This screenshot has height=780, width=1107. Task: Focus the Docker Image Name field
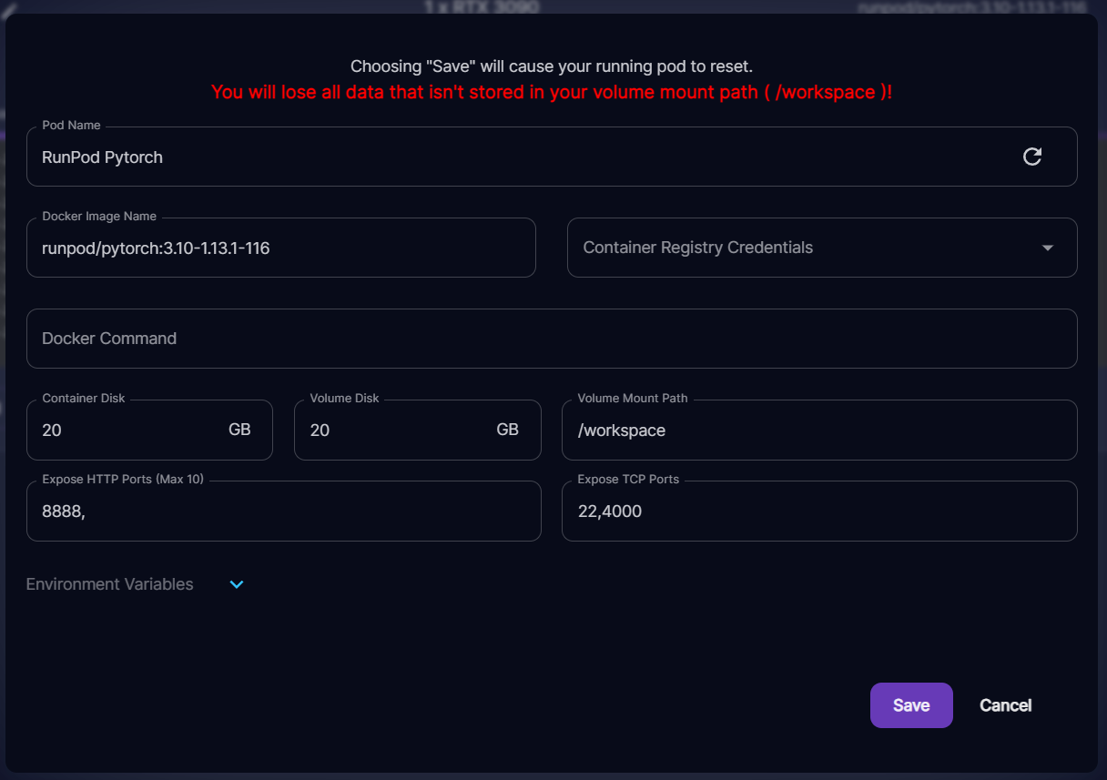pyautogui.click(x=281, y=248)
